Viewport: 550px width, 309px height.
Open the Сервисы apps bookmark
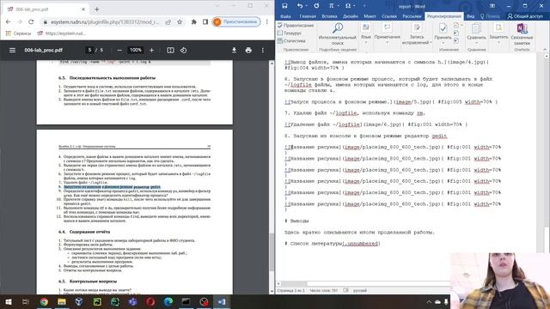(x=19, y=33)
